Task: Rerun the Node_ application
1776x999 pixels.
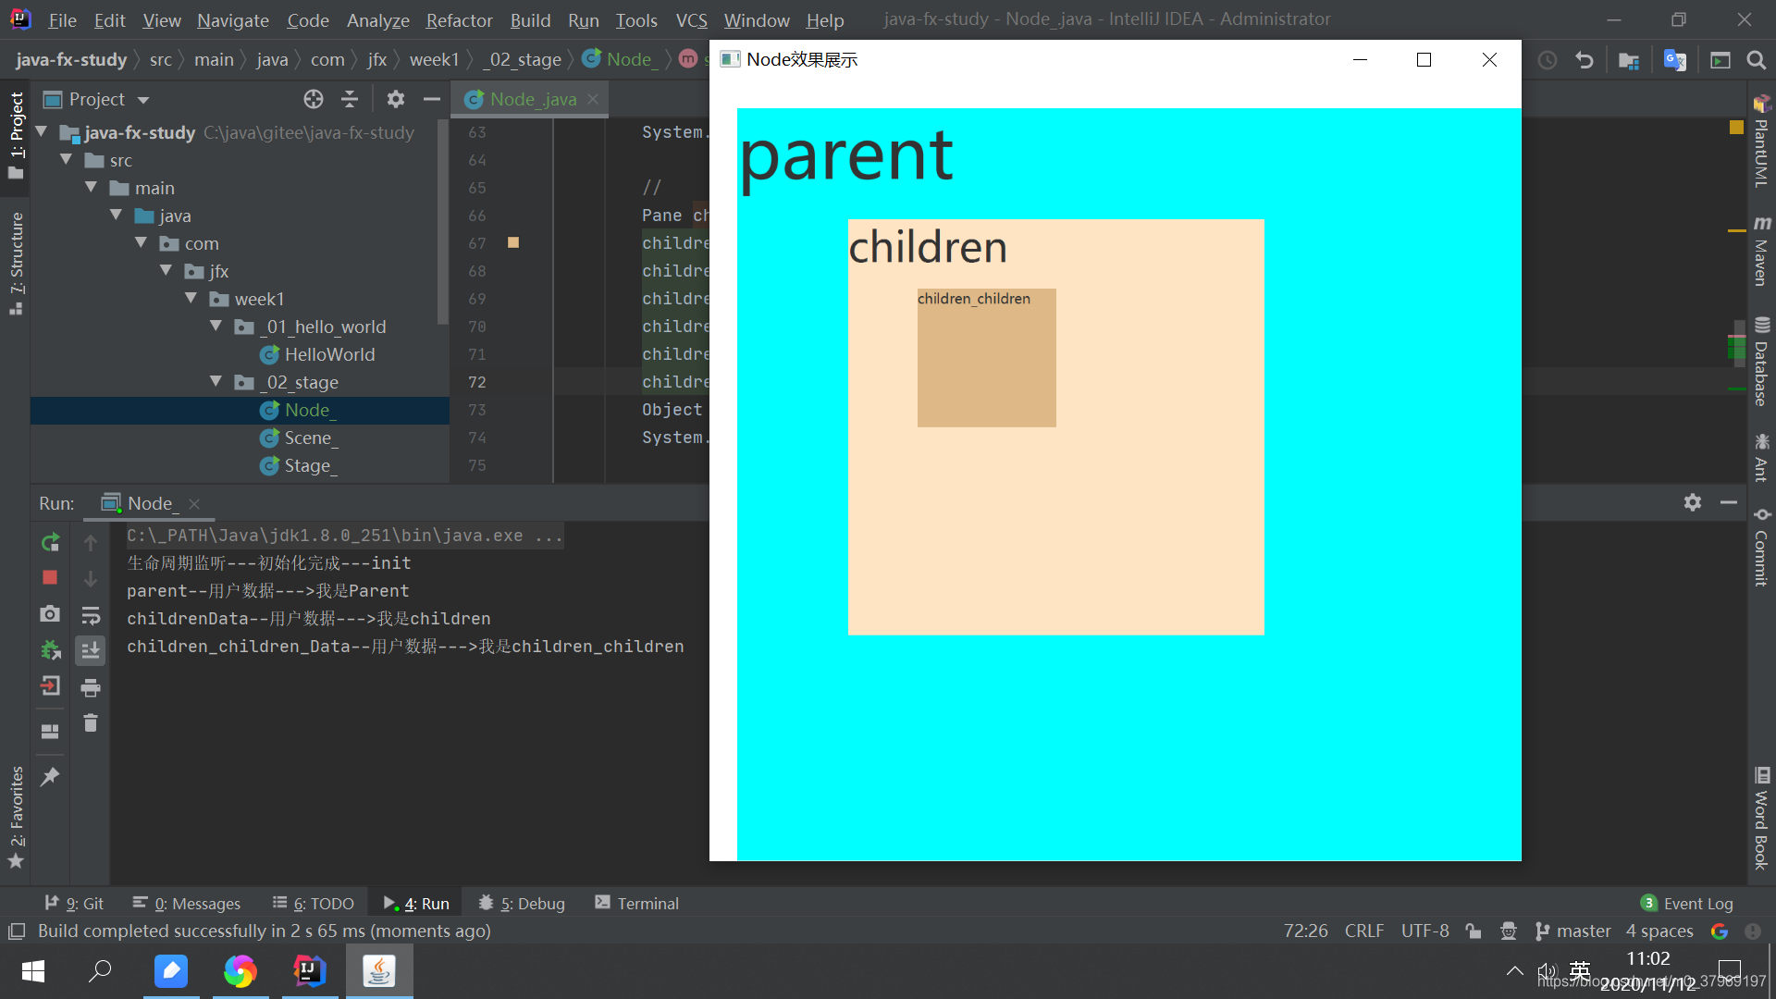Action: tap(50, 543)
